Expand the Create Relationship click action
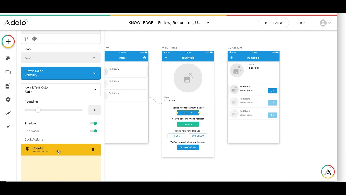 pyautogui.click(x=61, y=150)
